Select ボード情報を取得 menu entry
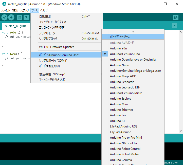 (x=66, y=66)
